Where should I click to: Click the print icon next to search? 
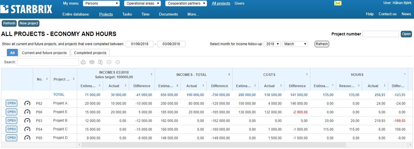[x=83, y=62]
